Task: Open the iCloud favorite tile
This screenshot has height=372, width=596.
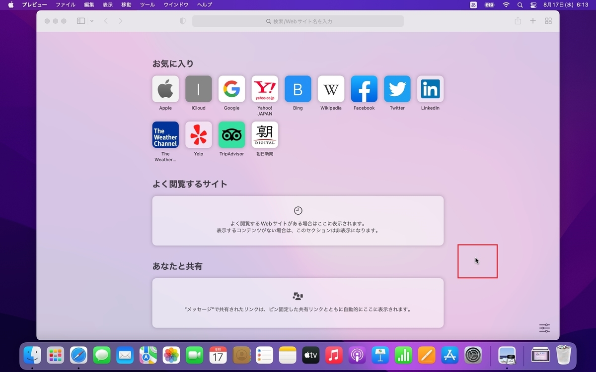Action: (199, 89)
